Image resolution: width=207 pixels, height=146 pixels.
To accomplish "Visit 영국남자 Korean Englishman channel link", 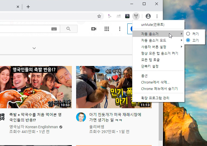I will [x=34, y=127].
